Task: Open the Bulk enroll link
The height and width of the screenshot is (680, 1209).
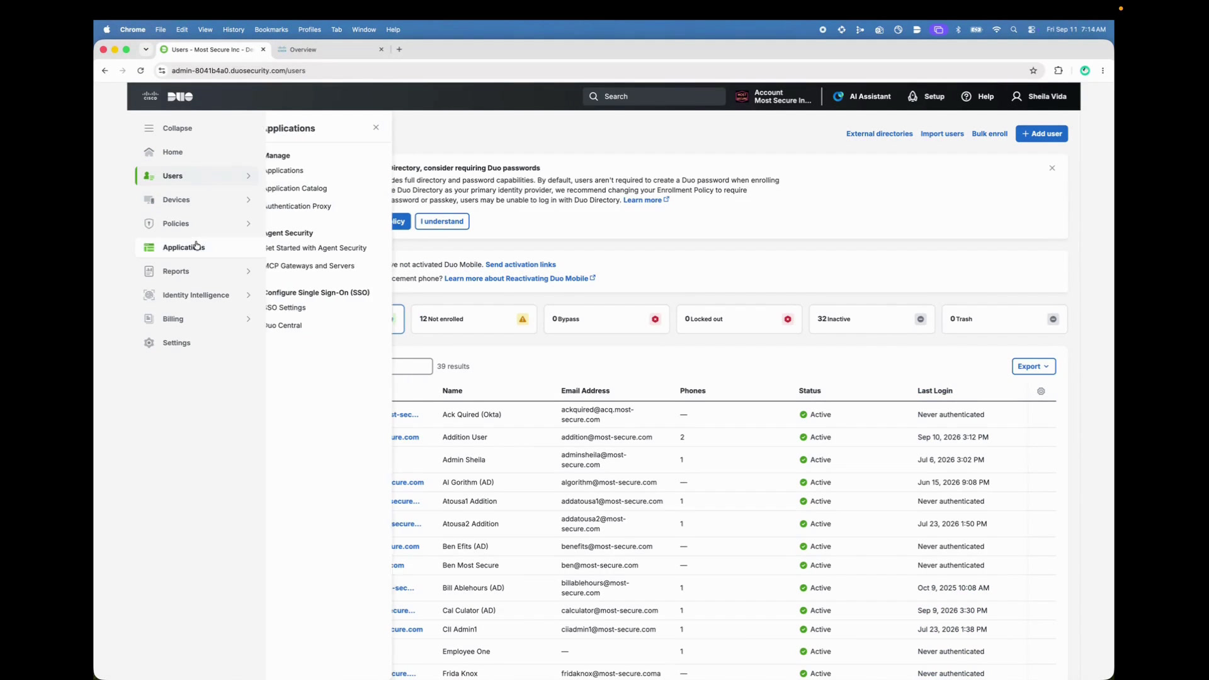Action: pos(989,134)
